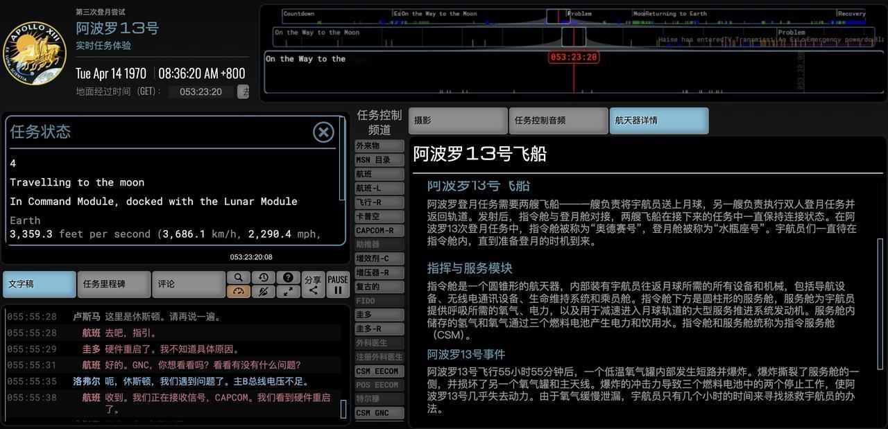Click the red 053:23:20 timeline marker
888x429 pixels.
point(574,58)
